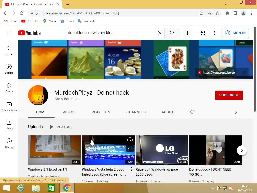Clear the search box text

[160, 33]
